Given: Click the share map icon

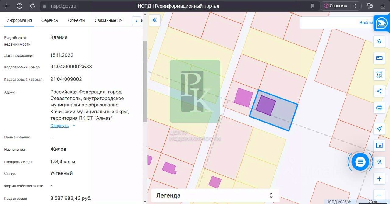Looking at the screenshot, I should point(379,91).
